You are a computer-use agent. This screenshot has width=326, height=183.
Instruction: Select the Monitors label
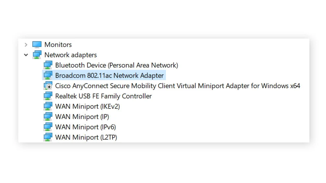coord(58,44)
